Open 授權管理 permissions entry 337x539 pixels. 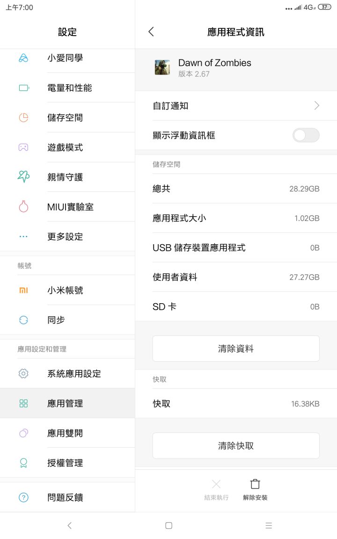[x=65, y=463]
